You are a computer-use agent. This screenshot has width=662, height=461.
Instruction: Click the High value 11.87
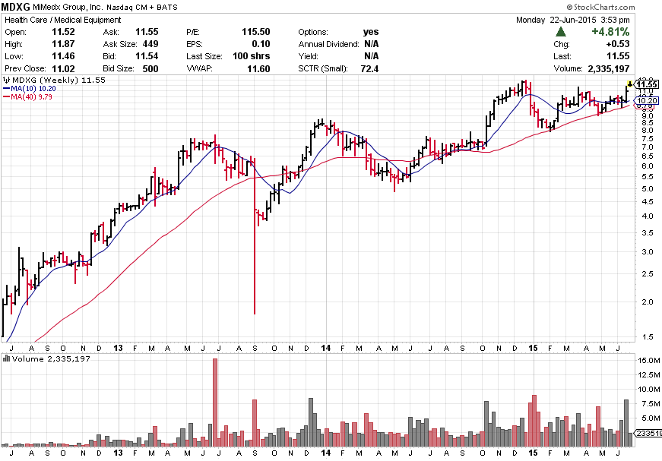63,44
